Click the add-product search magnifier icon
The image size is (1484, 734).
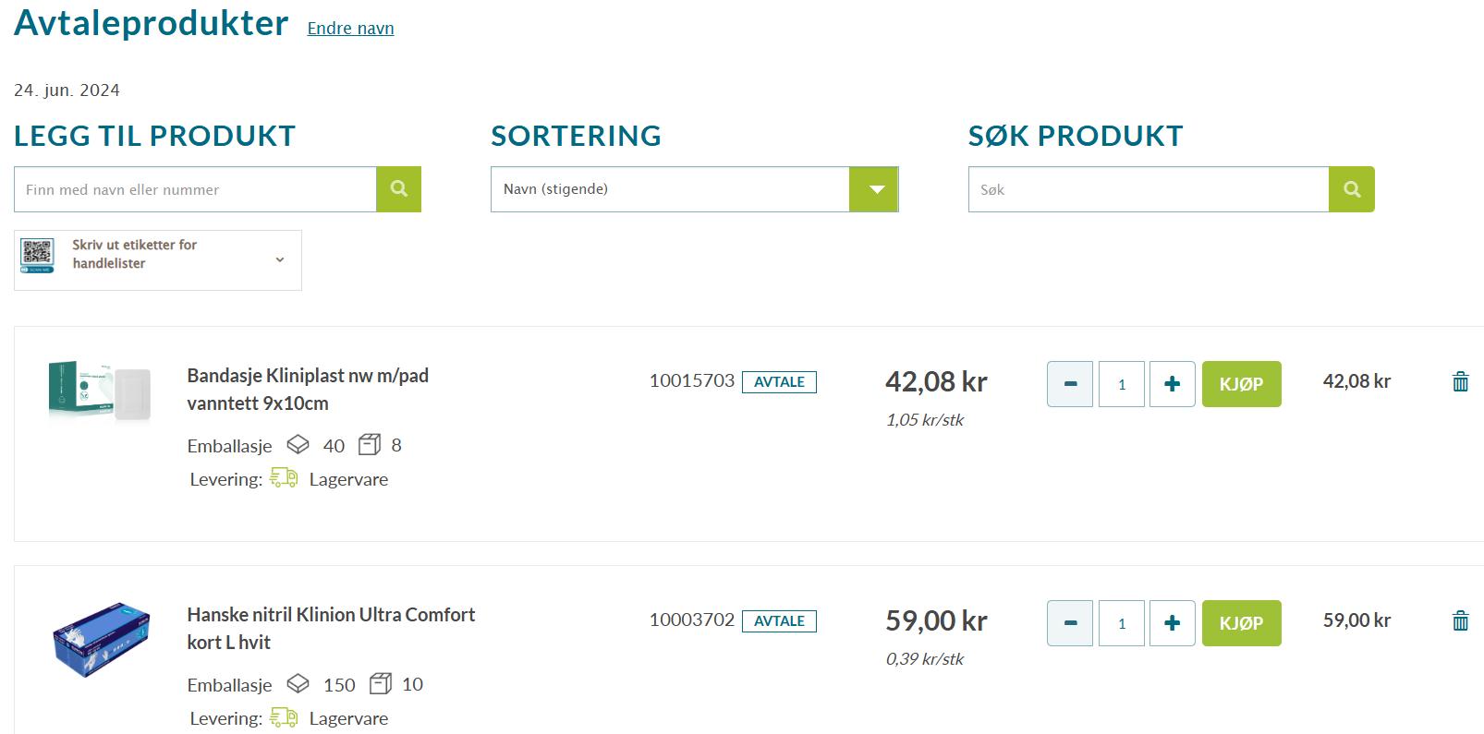[398, 189]
